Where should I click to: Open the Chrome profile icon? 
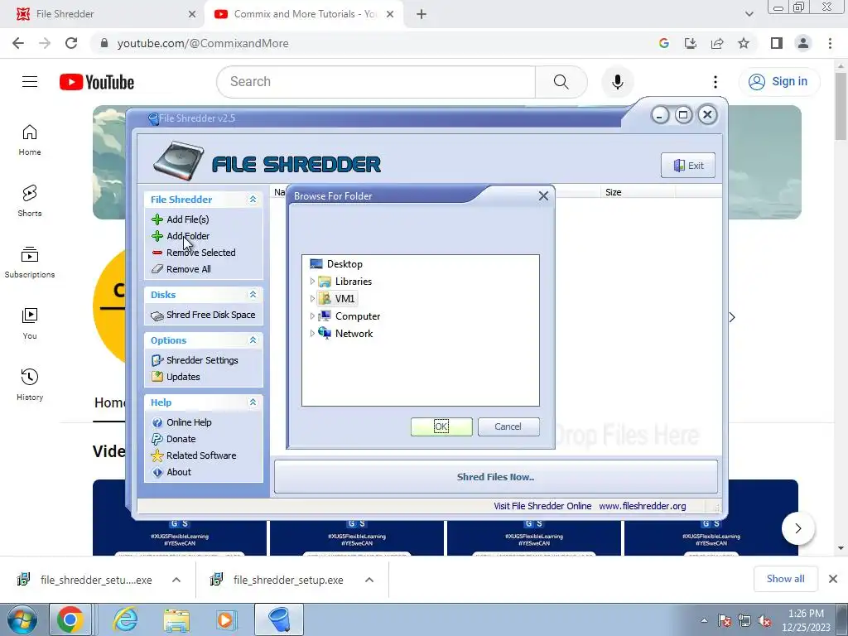(803, 43)
